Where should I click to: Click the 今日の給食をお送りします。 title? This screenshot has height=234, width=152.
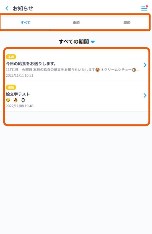point(31,64)
